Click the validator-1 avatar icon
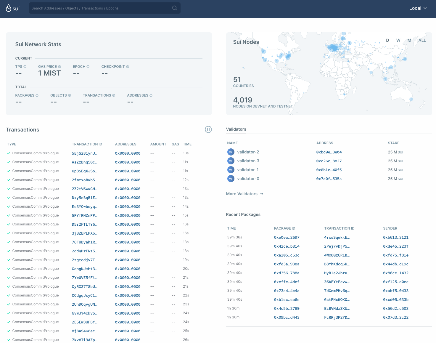The height and width of the screenshot is (343, 436). [231, 170]
